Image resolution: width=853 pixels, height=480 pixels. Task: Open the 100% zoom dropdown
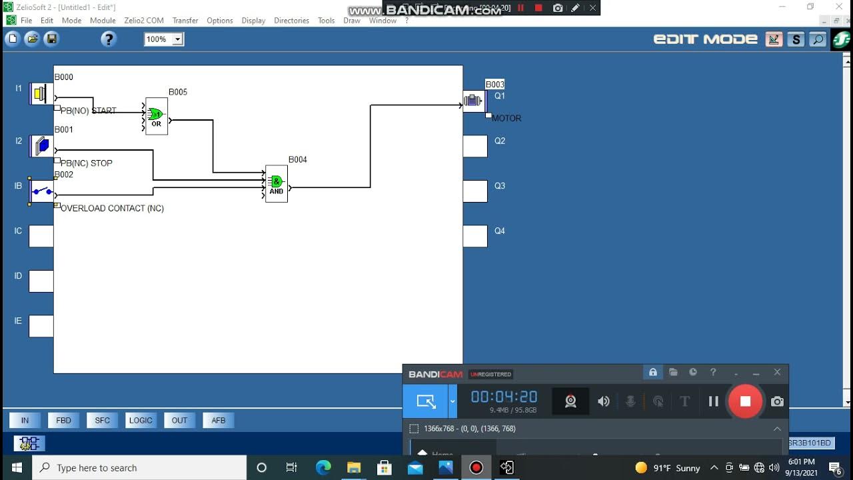point(177,39)
